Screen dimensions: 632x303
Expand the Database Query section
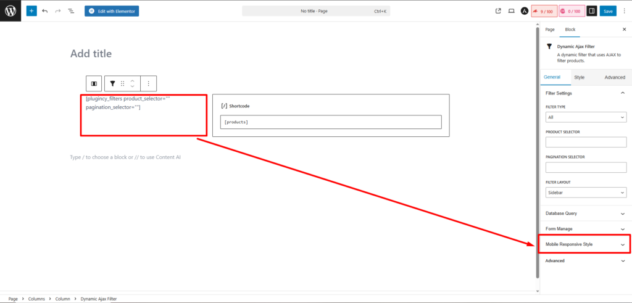(x=584, y=214)
